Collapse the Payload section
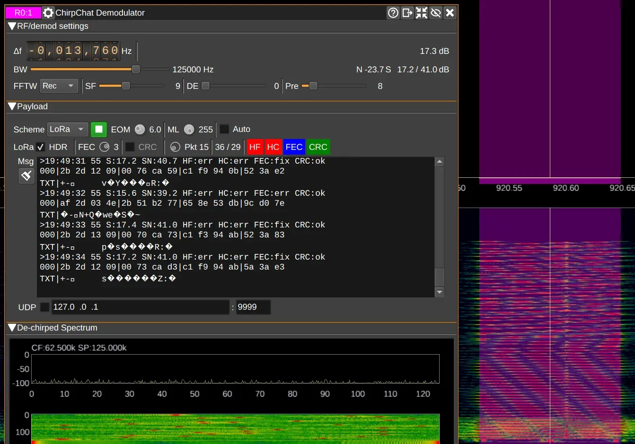Screen dimensions: 635x444 (x=12, y=106)
